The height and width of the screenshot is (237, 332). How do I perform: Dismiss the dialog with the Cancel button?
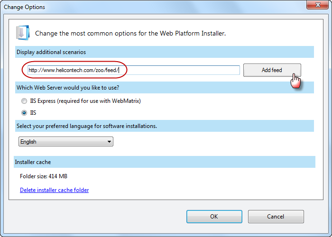276,217
